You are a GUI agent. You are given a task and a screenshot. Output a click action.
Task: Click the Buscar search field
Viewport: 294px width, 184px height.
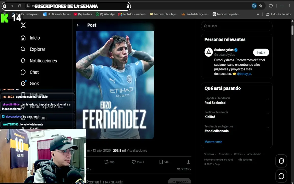(x=237, y=26)
